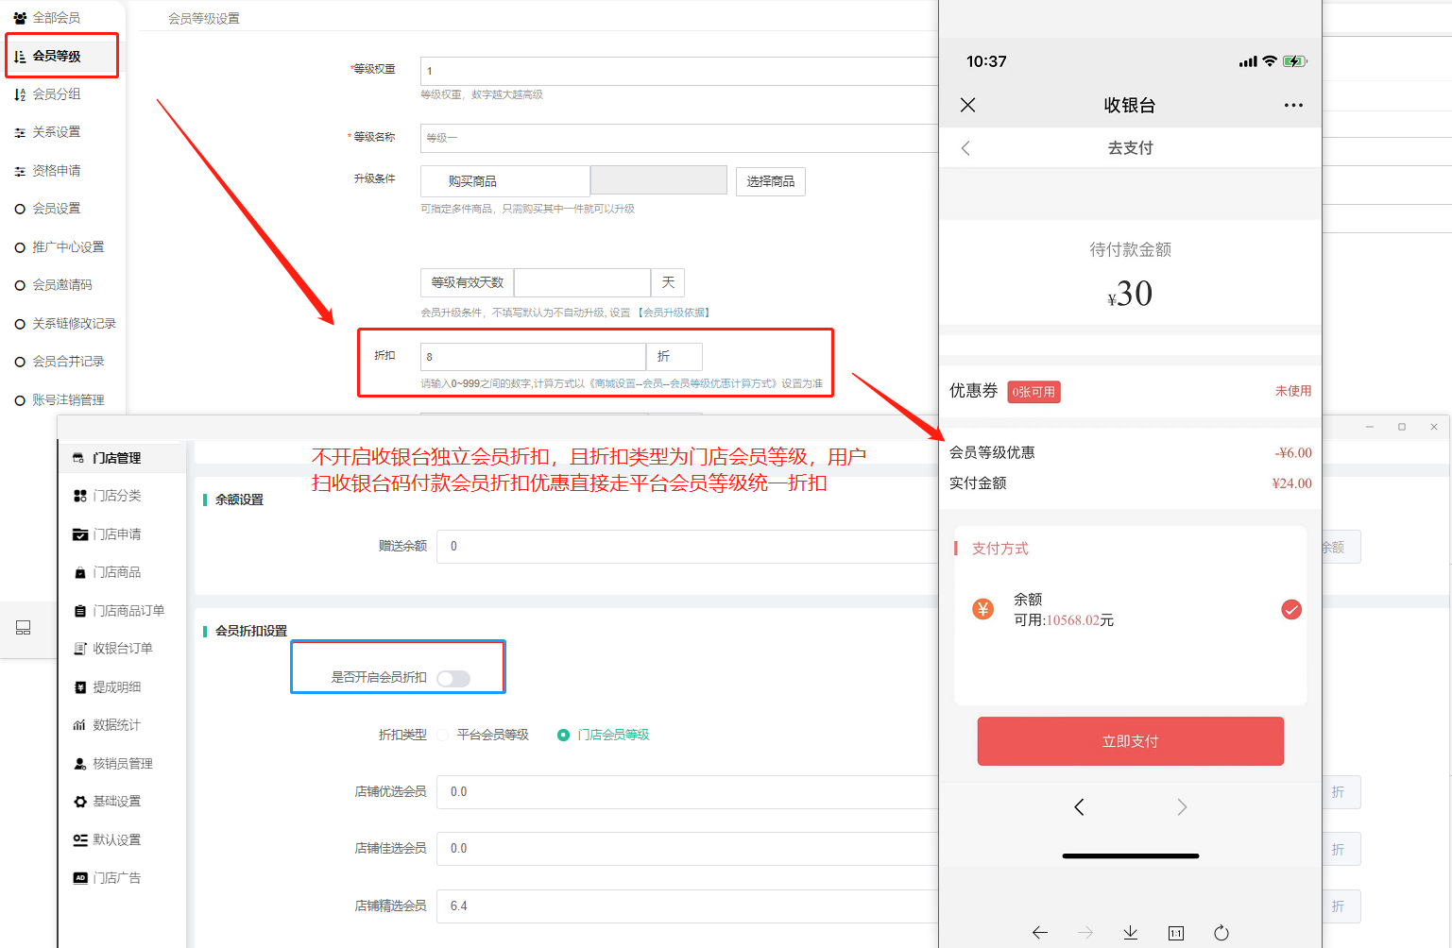The height and width of the screenshot is (948, 1452).
Task: Click the 收银台订单 icon
Action: (x=80, y=649)
